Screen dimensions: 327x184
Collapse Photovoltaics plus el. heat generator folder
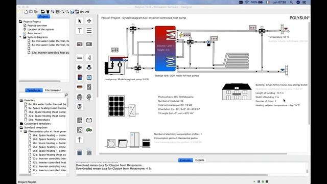coord(21,131)
